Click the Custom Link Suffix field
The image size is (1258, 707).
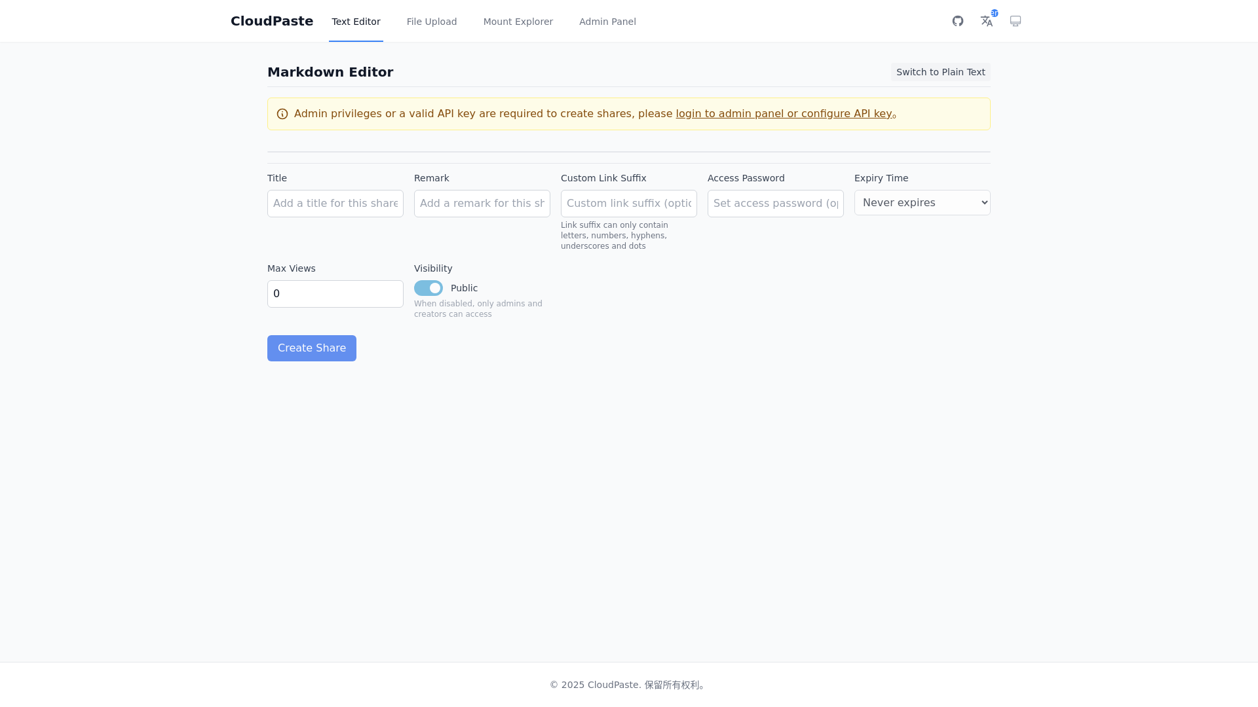(629, 204)
